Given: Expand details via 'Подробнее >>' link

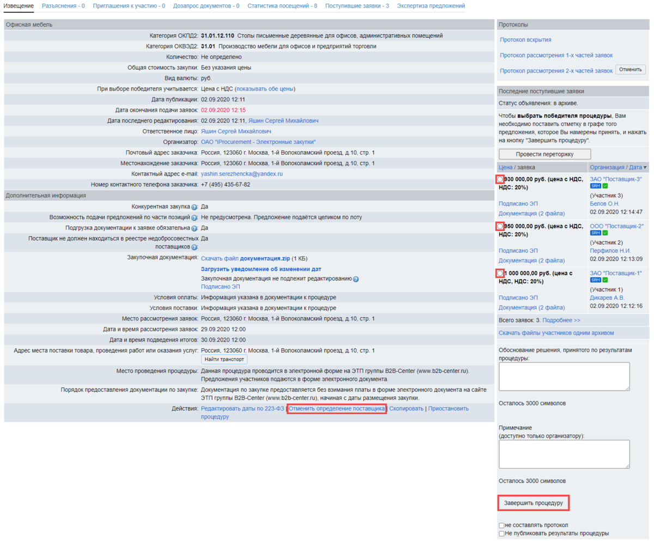Looking at the screenshot, I should 561,320.
